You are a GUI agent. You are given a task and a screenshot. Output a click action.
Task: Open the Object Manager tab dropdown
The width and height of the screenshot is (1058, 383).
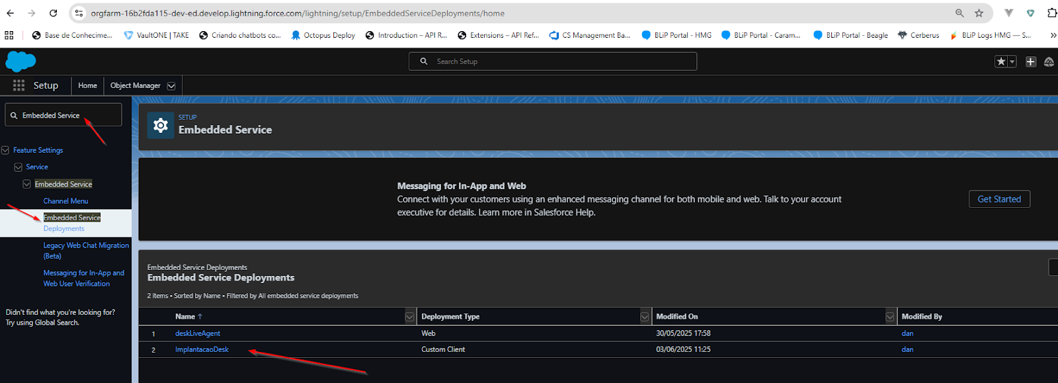tap(171, 86)
